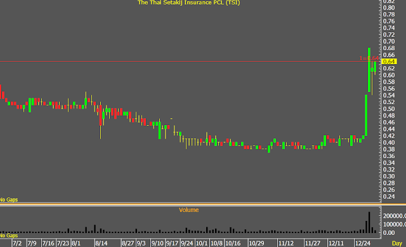
Task: Select the 7/2 date on time axis
Action: click(x=17, y=244)
